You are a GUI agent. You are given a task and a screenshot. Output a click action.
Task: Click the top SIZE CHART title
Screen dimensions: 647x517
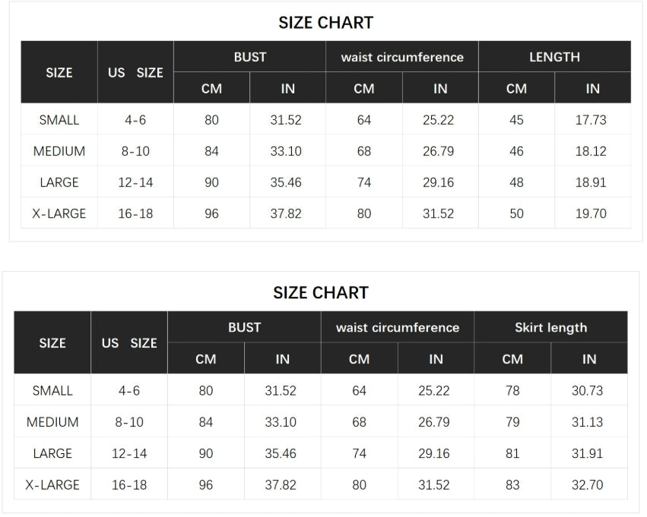coord(325,23)
